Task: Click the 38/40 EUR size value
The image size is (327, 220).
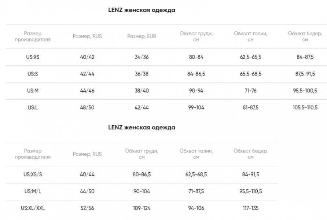Action: tap(142, 91)
